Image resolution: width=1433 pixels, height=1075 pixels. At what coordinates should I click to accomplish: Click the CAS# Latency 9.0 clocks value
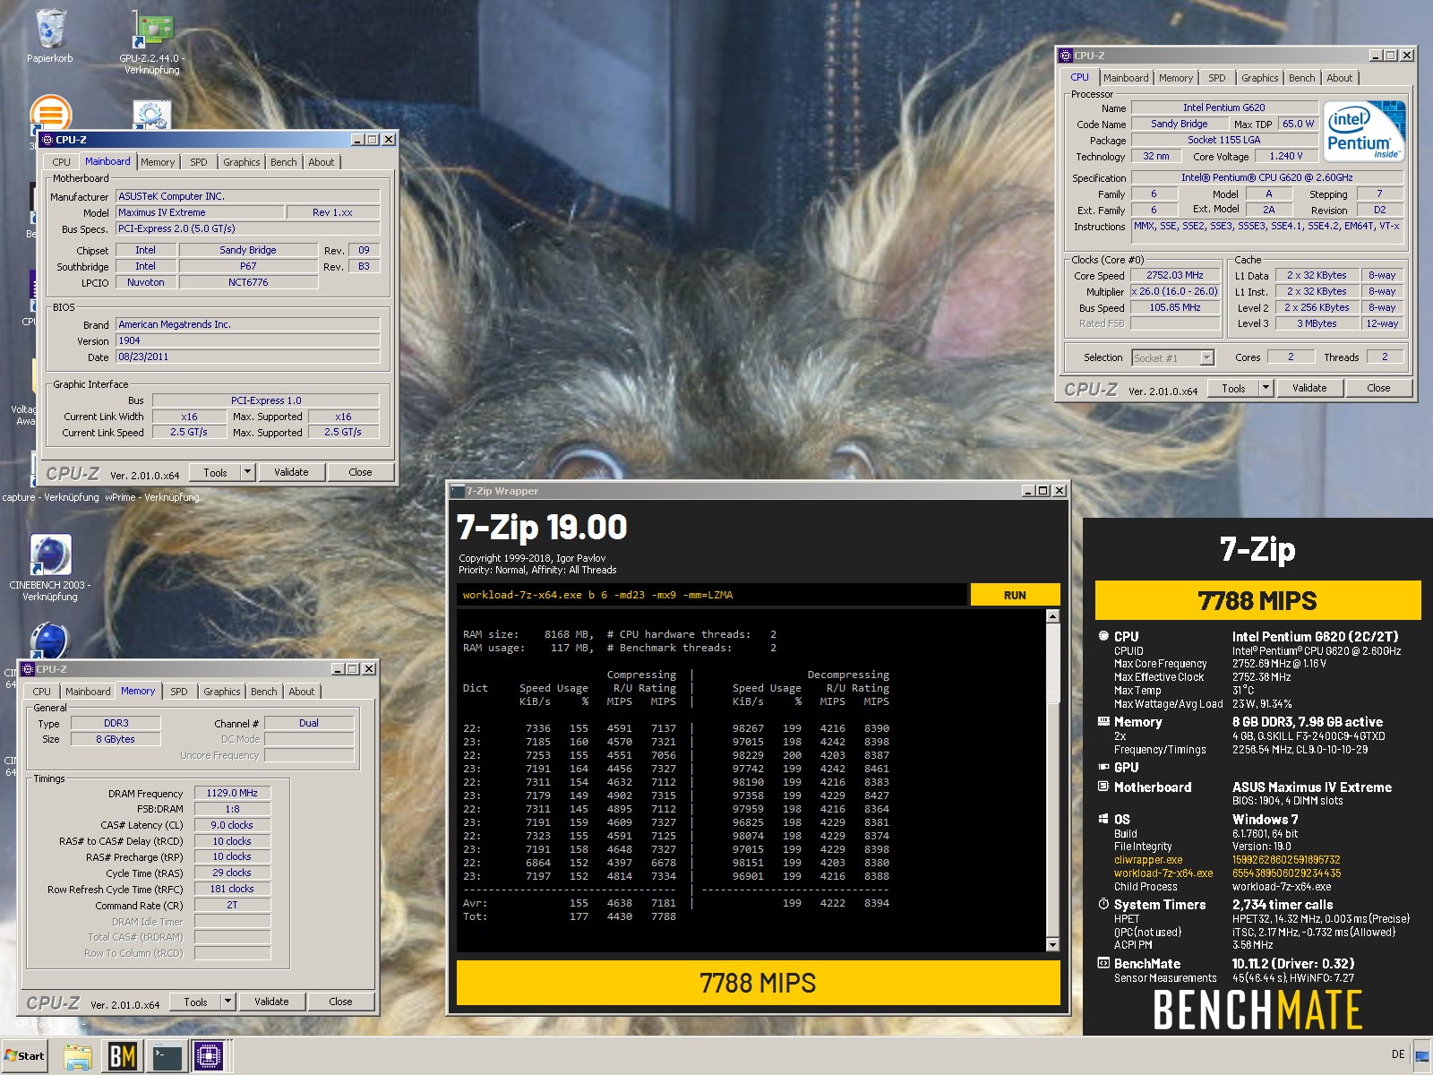click(x=232, y=825)
